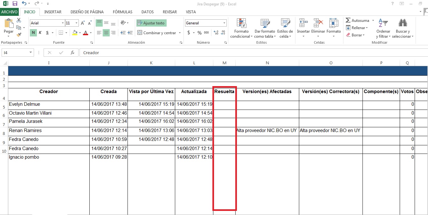Switch to DISEÑO DE PÁGINA tab
This screenshot has width=428, height=215.
tap(87, 12)
